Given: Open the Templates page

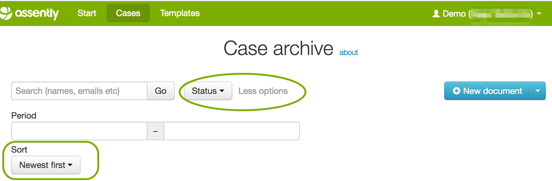Looking at the screenshot, I should (x=180, y=13).
